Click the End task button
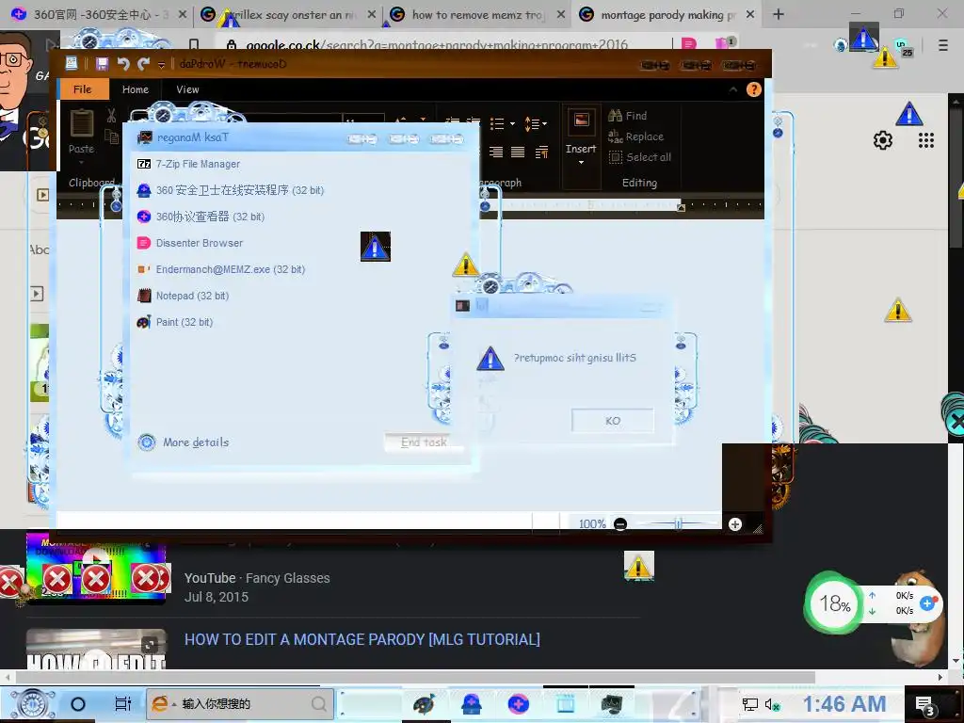This screenshot has width=964, height=723. coord(424,442)
